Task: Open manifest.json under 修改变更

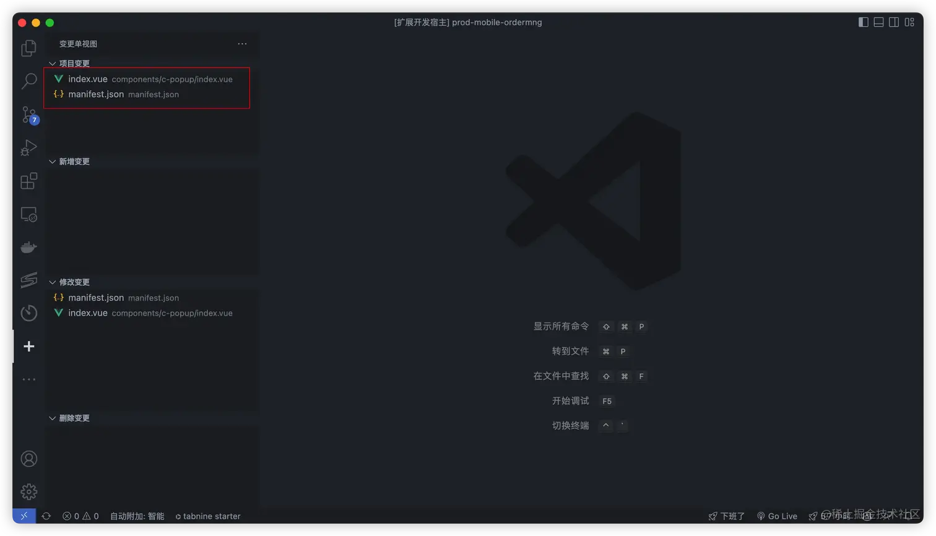Action: [152, 298]
